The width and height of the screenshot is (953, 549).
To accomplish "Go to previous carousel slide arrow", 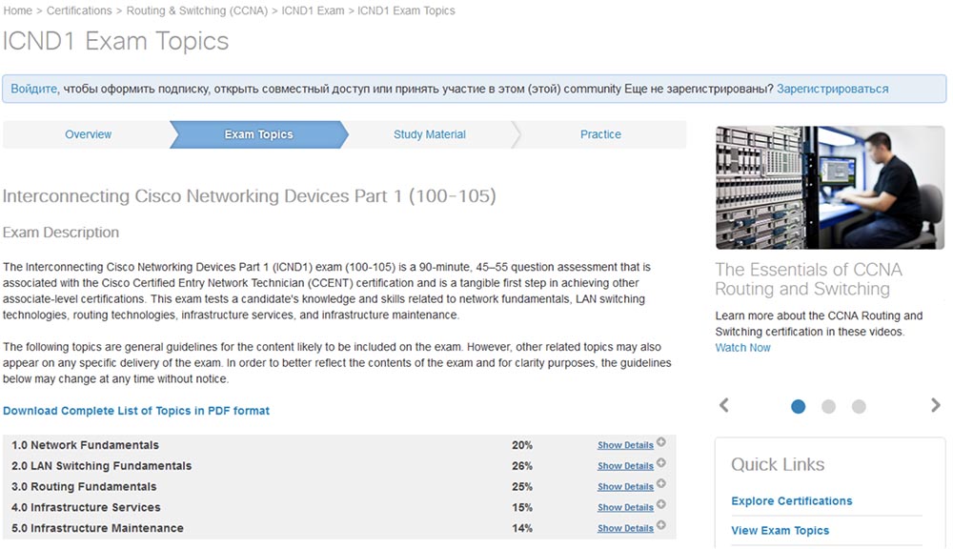I will (724, 406).
